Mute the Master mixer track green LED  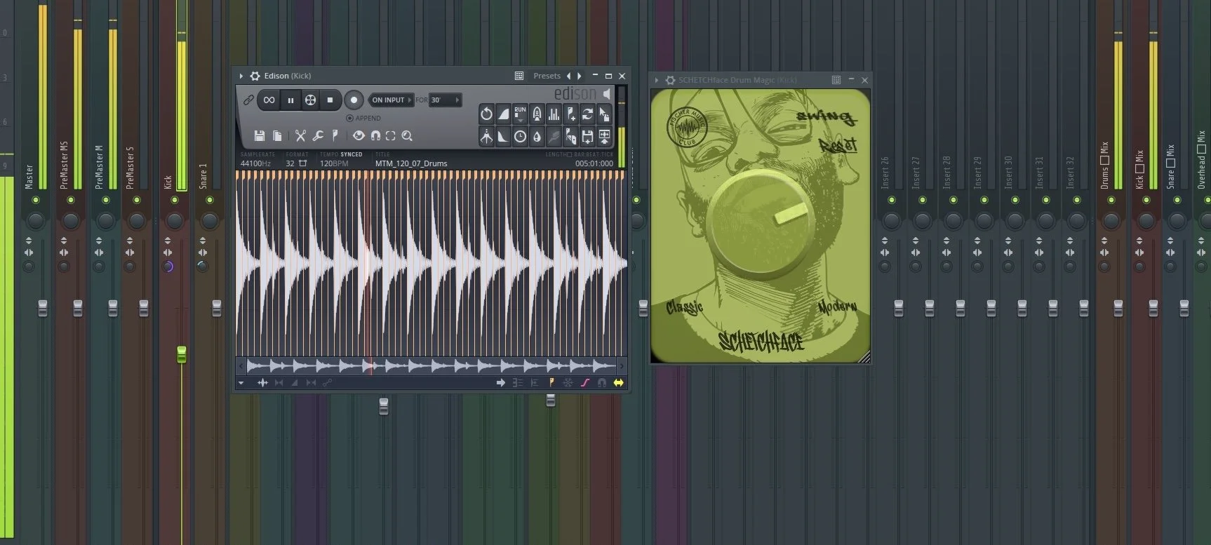pyautogui.click(x=36, y=200)
